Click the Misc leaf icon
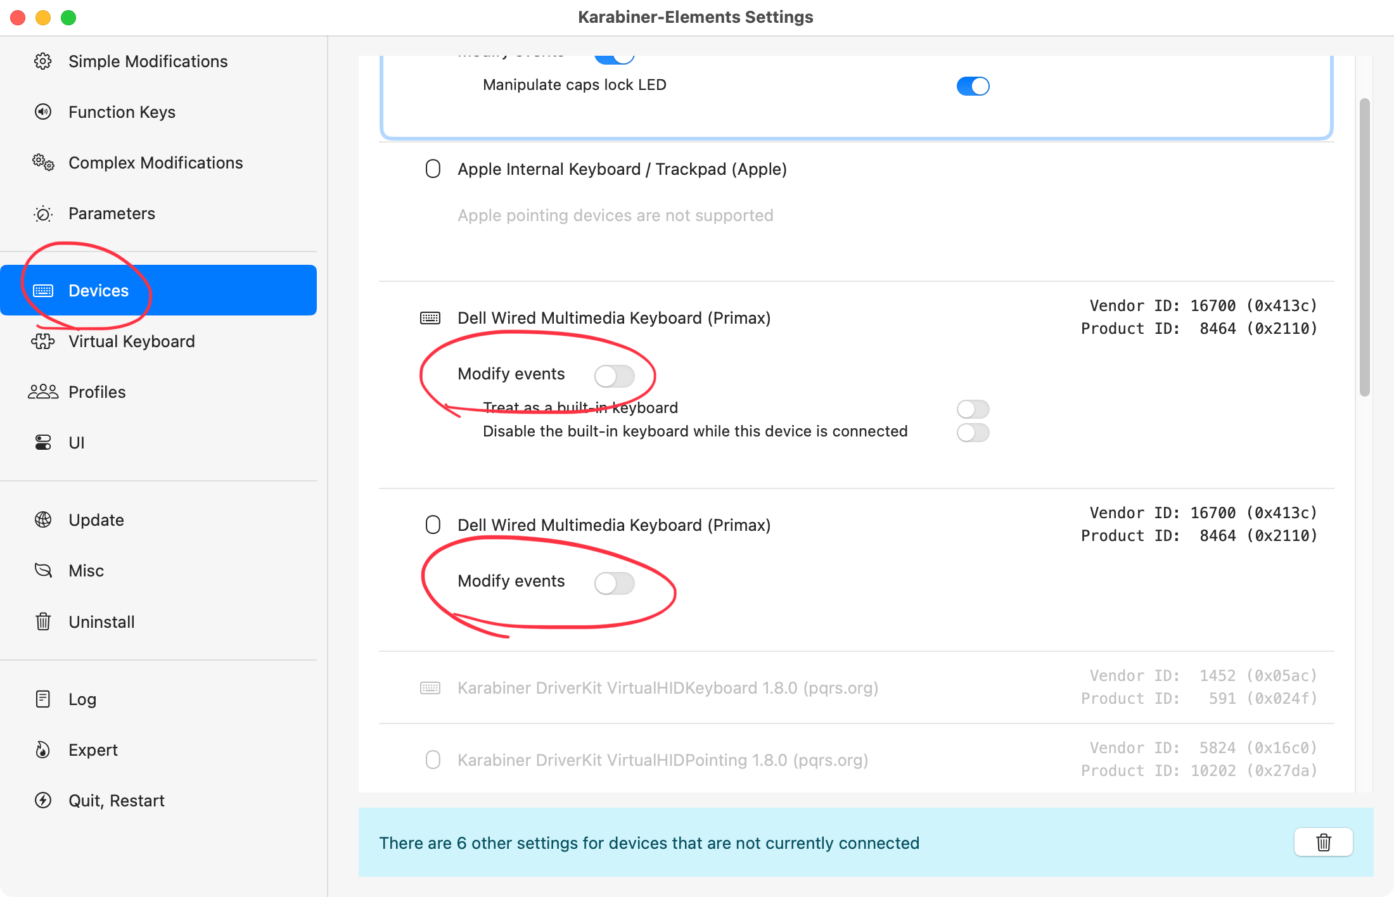 (x=43, y=571)
